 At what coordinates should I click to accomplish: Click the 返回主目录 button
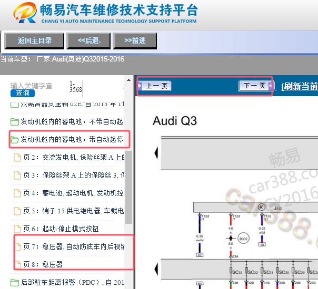click(34, 40)
